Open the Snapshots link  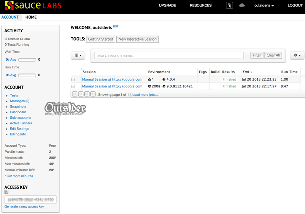[18, 106]
